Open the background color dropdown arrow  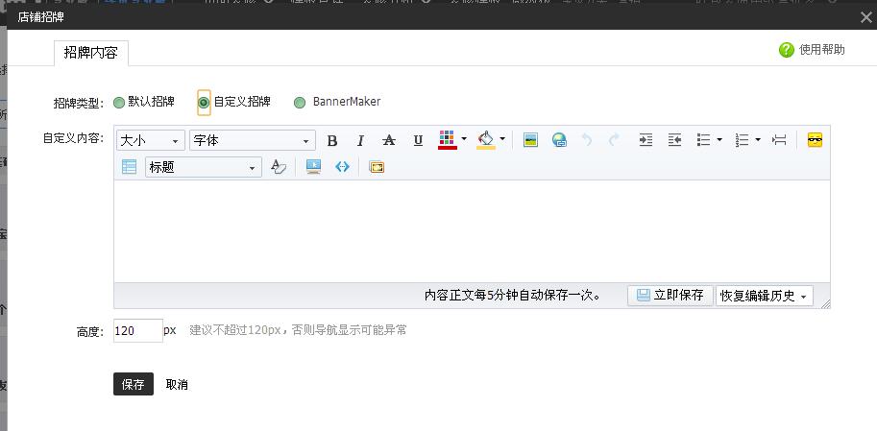click(502, 139)
